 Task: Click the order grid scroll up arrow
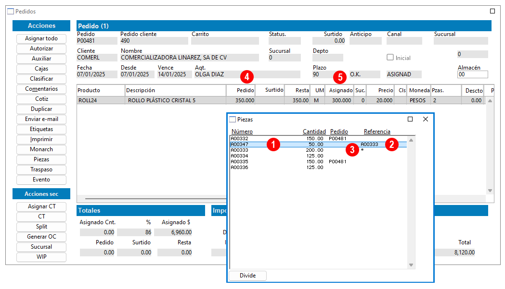pos(490,101)
